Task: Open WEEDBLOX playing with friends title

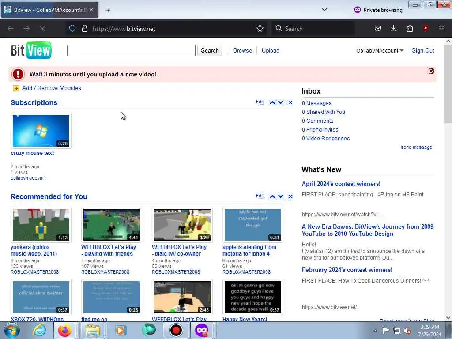Action: click(x=109, y=250)
